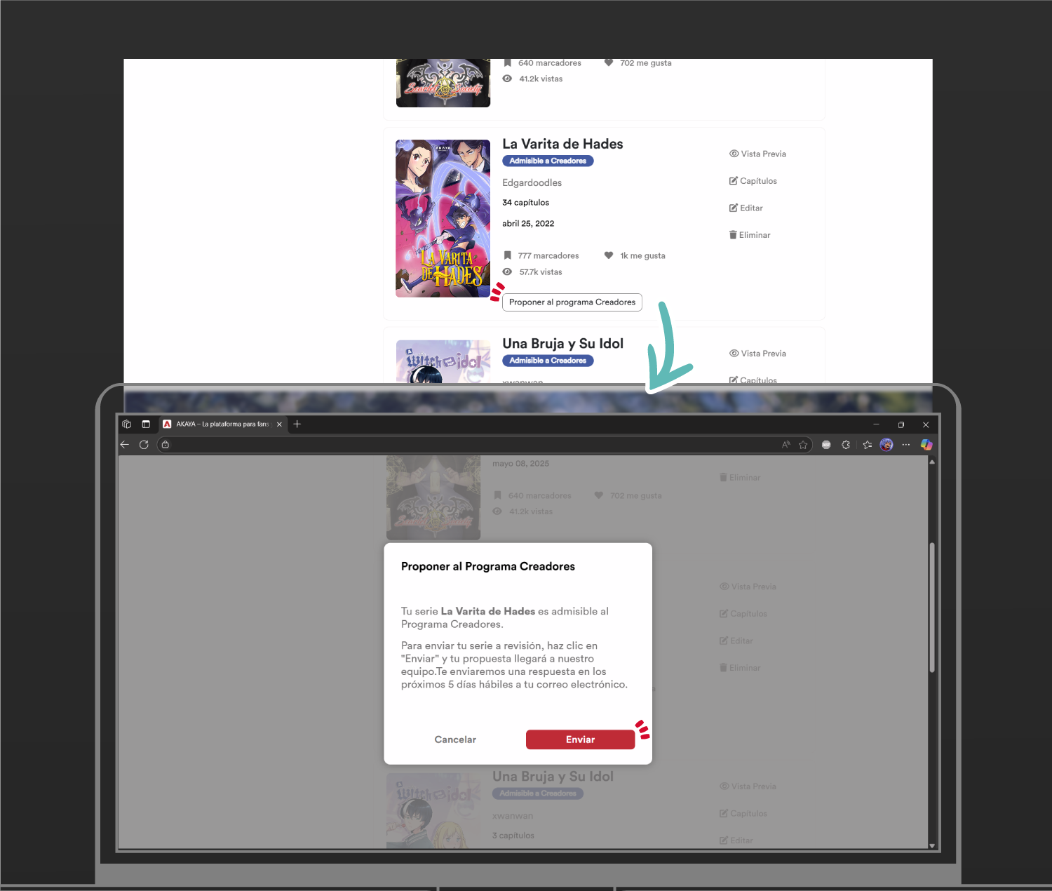Image resolution: width=1052 pixels, height=891 pixels.
Task: Click Copilot icon in browser toolbar
Action: pos(926,444)
